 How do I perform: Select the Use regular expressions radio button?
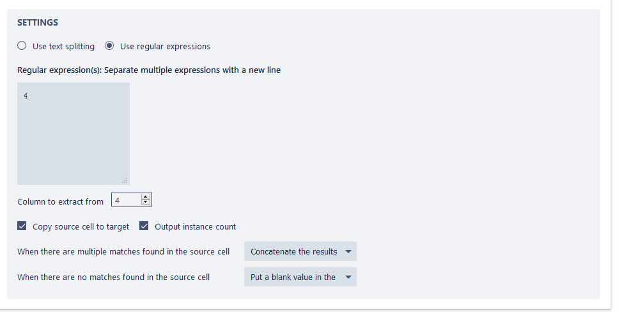tap(109, 46)
